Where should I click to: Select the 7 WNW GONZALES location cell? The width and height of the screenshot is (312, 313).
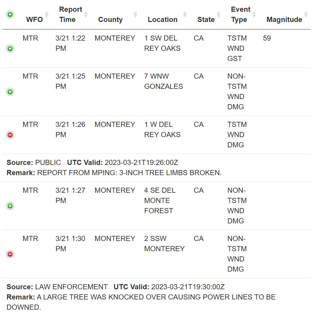pyautogui.click(x=163, y=81)
